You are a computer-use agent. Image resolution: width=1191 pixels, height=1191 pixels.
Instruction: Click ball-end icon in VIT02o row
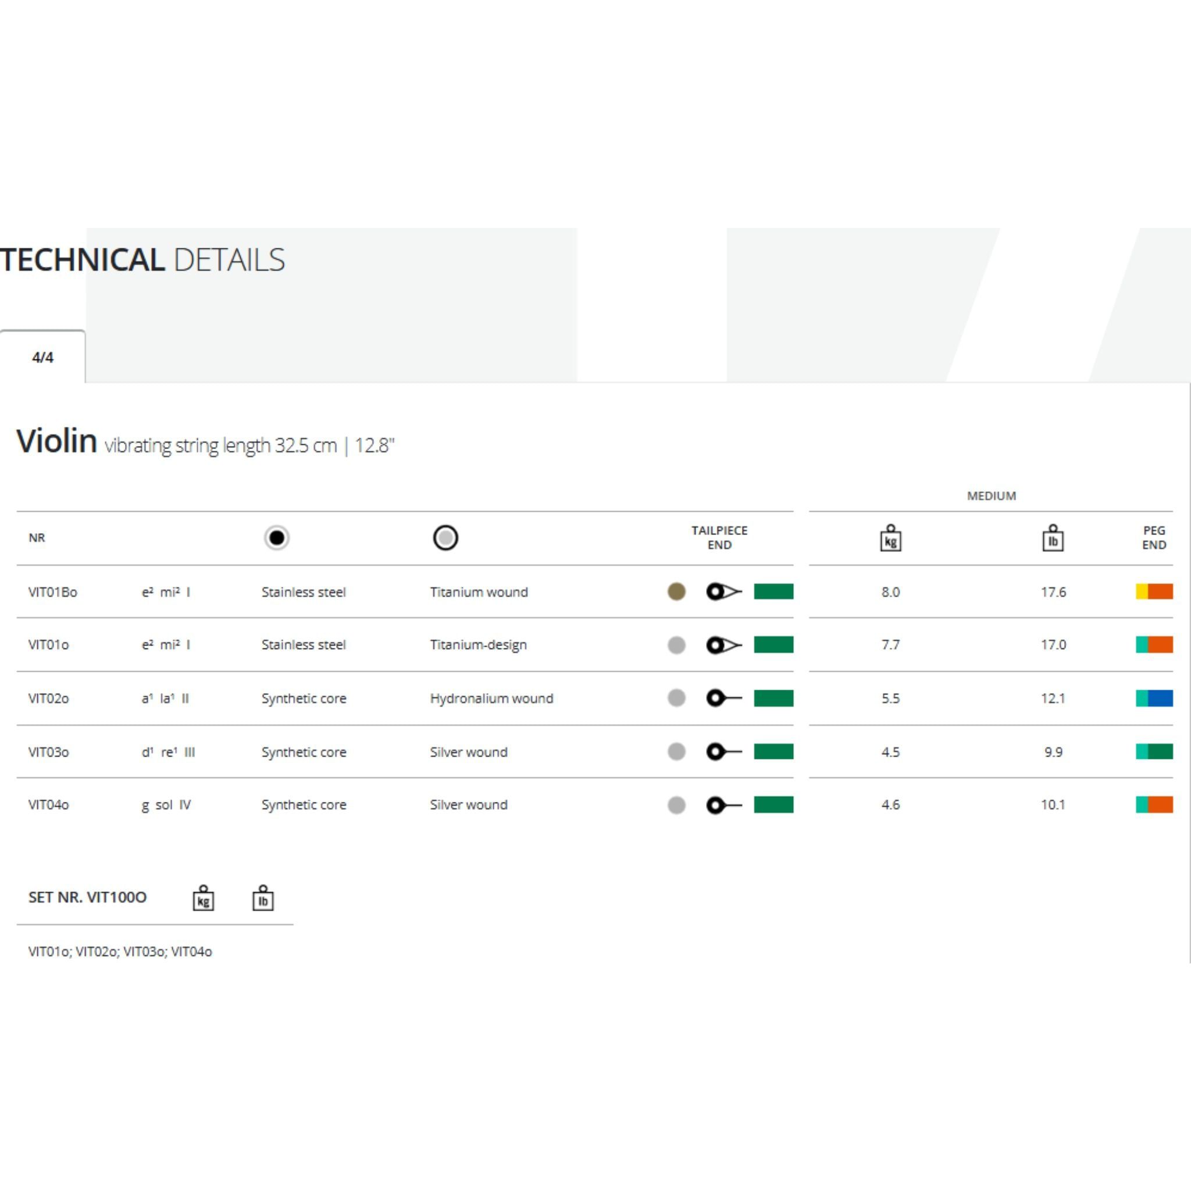pyautogui.click(x=723, y=698)
